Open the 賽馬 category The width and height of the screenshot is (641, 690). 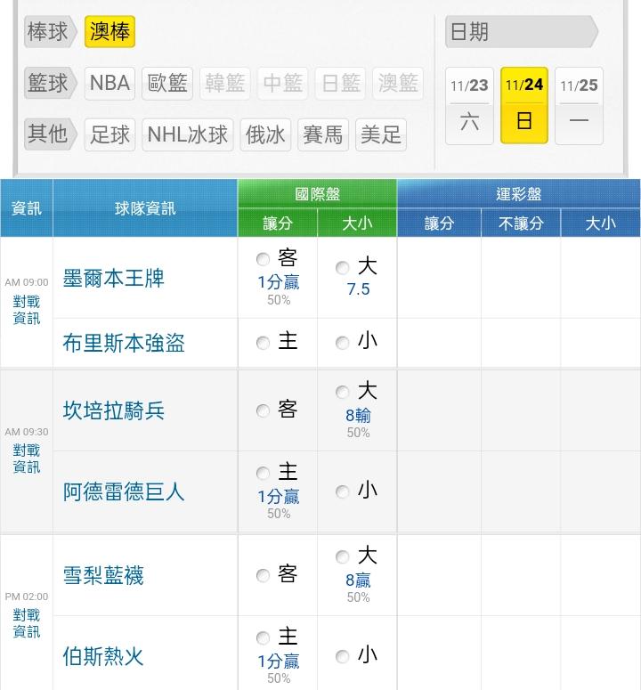coord(323,134)
